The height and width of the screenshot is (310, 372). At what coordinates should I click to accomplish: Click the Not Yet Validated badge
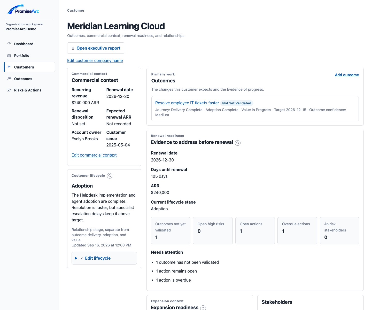pyautogui.click(x=237, y=103)
